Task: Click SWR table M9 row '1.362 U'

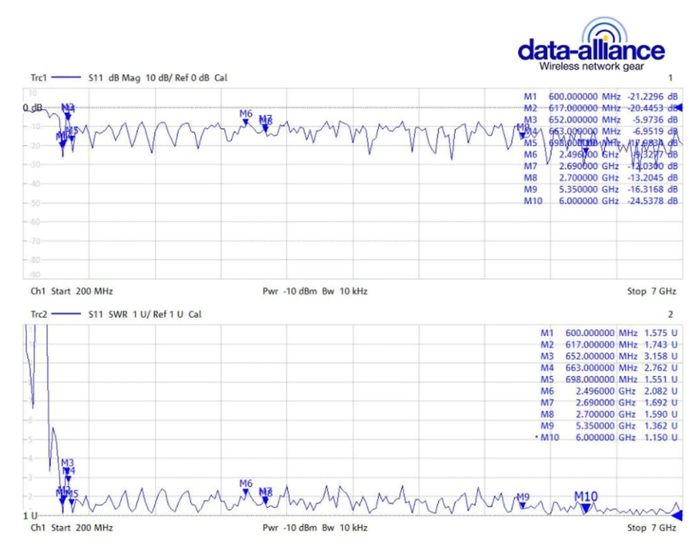Action: (x=660, y=426)
